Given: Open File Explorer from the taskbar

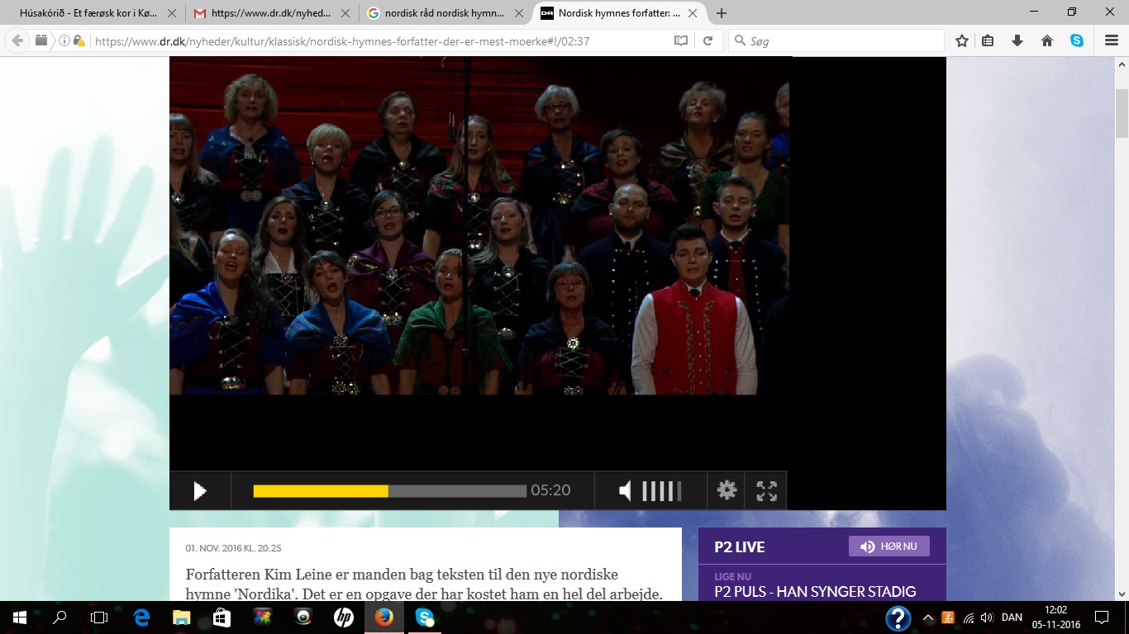Looking at the screenshot, I should [x=181, y=617].
